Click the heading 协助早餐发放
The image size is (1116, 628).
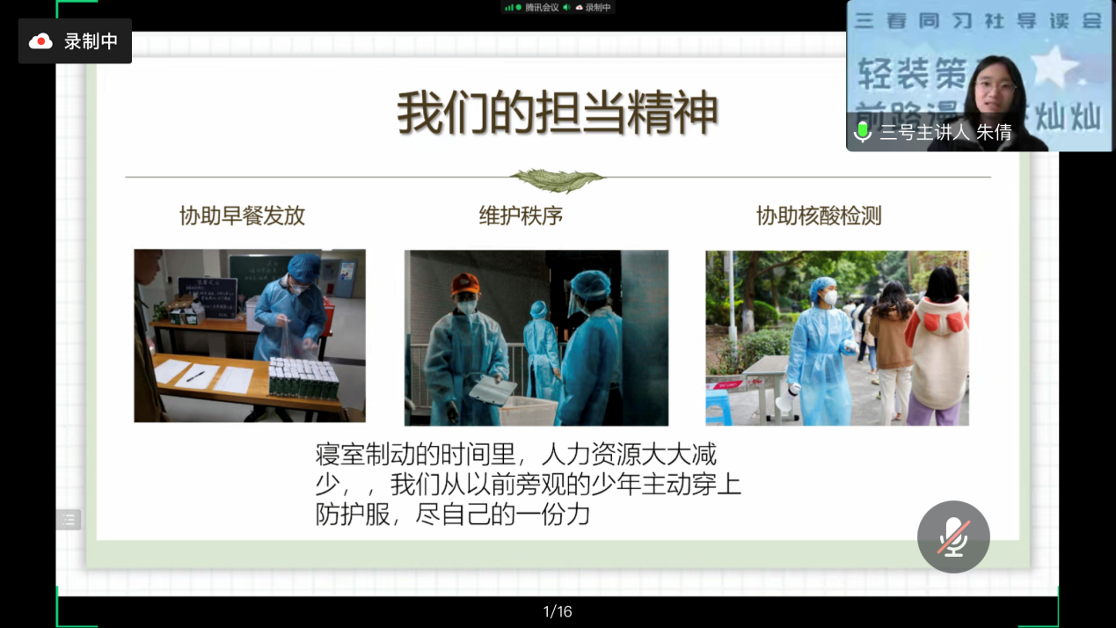pyautogui.click(x=243, y=215)
